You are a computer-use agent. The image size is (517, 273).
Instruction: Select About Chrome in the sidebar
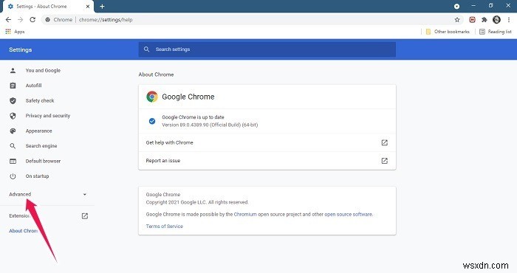point(24,231)
